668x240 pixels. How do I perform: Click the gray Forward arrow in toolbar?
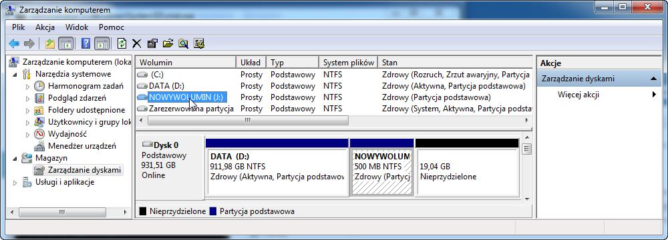click(x=29, y=43)
